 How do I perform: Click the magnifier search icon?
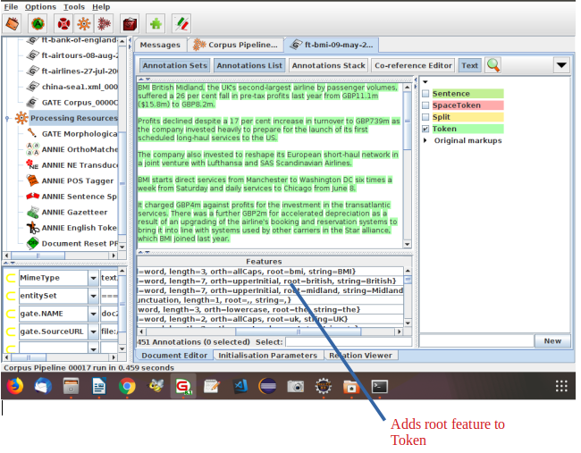[493, 65]
